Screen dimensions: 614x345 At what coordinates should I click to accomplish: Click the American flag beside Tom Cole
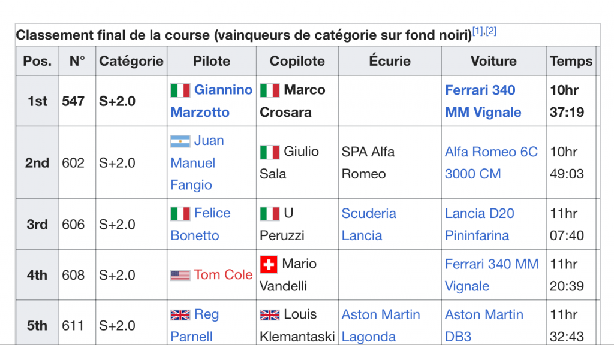[180, 276]
